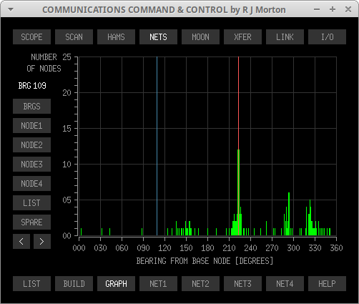The height and width of the screenshot is (304, 359).
Task: Go to the MOON tab
Action: pos(200,37)
